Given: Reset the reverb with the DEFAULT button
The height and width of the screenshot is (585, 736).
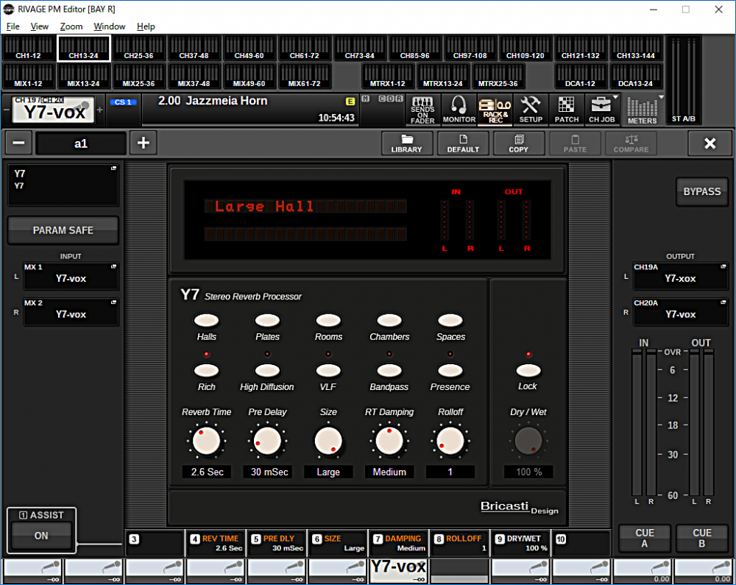Looking at the screenshot, I should pyautogui.click(x=463, y=143).
